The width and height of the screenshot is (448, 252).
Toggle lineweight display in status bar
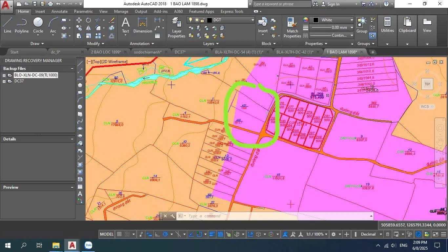(212, 234)
